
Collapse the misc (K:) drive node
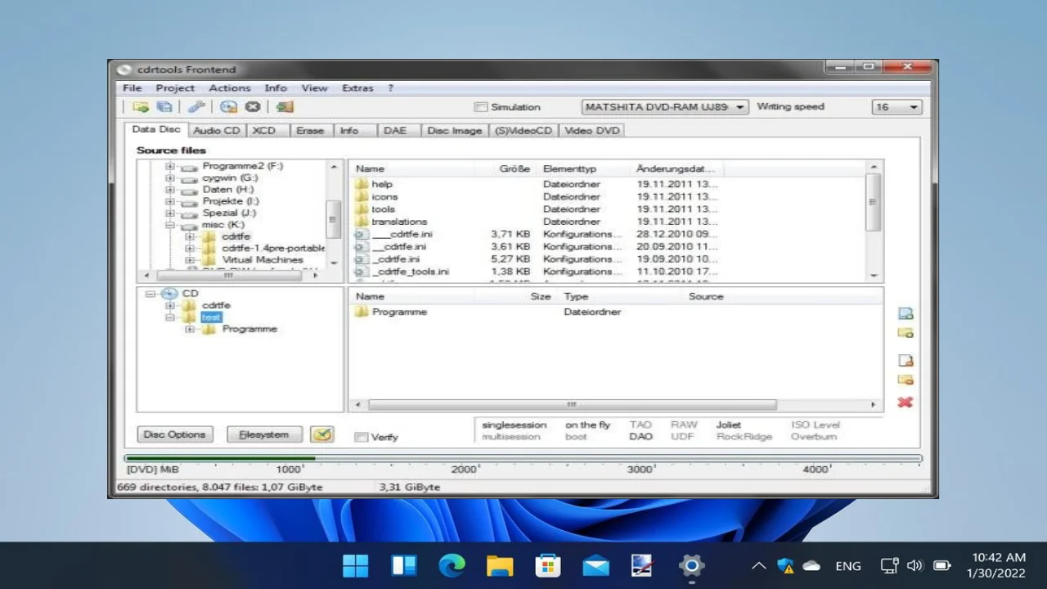(170, 224)
